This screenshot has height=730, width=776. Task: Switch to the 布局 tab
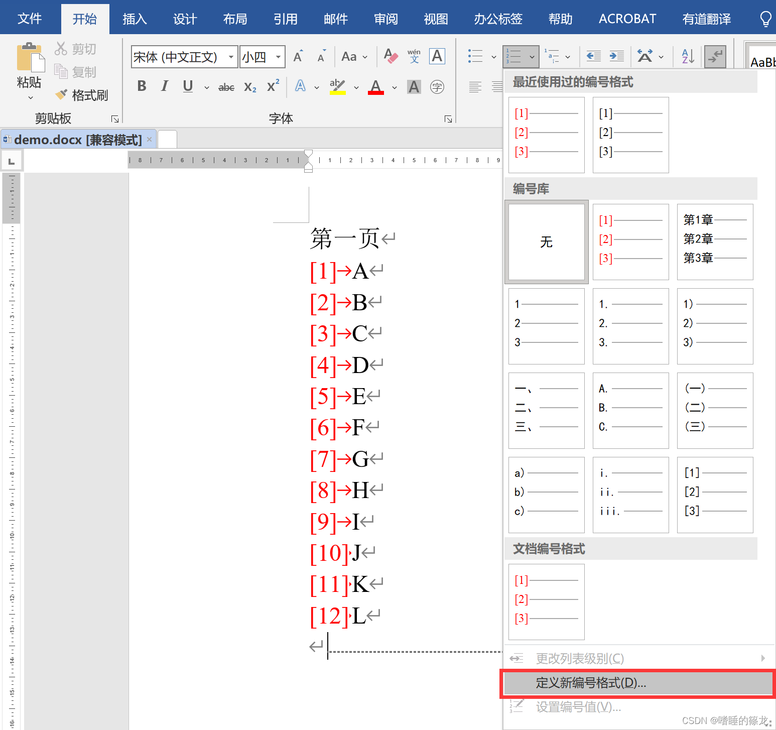(235, 19)
